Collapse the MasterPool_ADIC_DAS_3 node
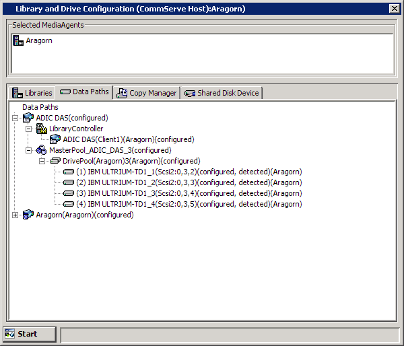Image resolution: width=404 pixels, height=346 pixels. point(28,151)
